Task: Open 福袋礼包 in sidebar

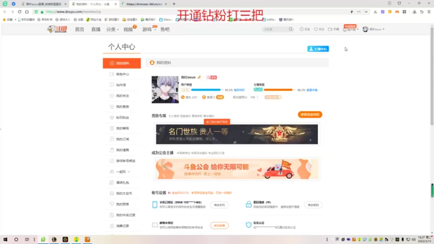Action: click(122, 183)
